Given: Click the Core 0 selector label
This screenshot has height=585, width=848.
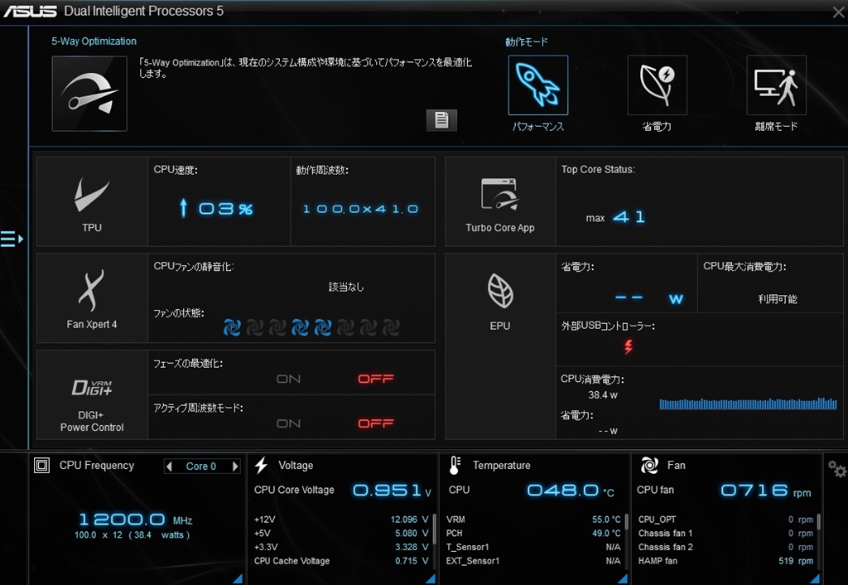Looking at the screenshot, I should 201,467.
